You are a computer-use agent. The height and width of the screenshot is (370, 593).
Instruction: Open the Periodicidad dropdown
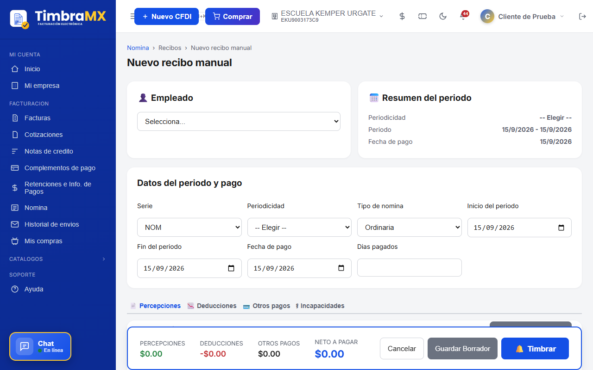(299, 228)
